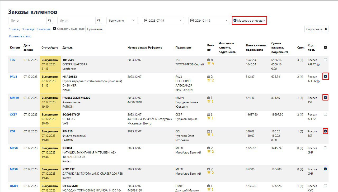Click the delivery icon next to AFL77
The image size is (338, 192).
tap(318, 64)
